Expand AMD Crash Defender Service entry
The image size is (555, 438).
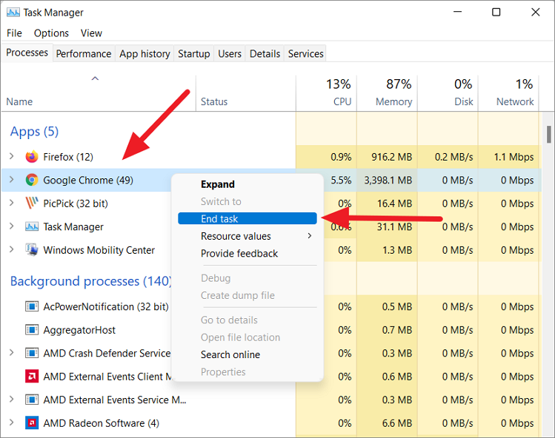tap(12, 353)
